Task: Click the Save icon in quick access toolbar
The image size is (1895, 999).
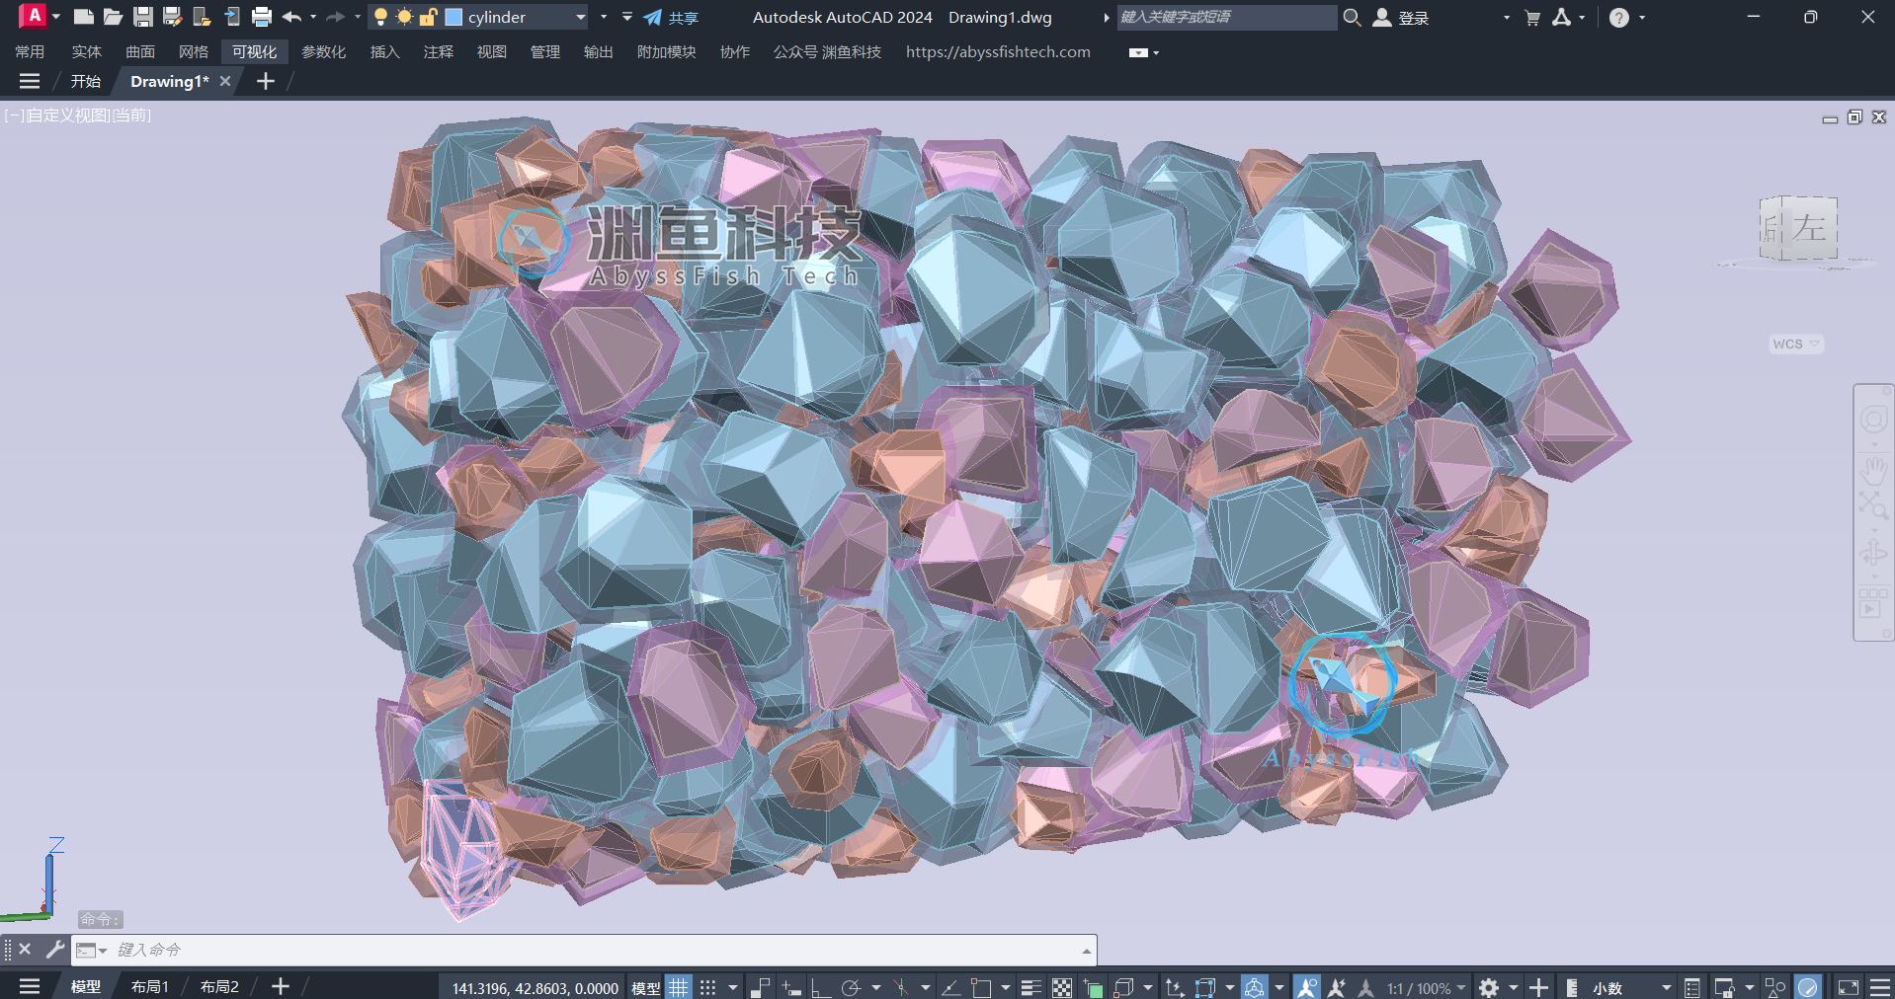Action: point(143,17)
